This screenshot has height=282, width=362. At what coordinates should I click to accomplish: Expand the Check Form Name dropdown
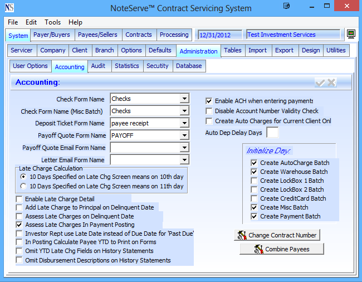(x=184, y=99)
